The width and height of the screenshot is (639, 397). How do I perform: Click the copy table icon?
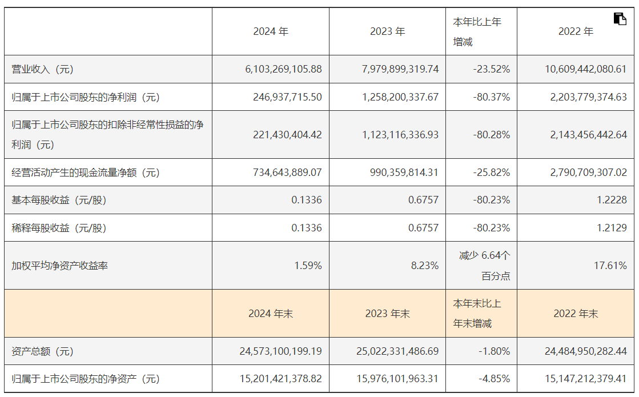[x=620, y=19]
